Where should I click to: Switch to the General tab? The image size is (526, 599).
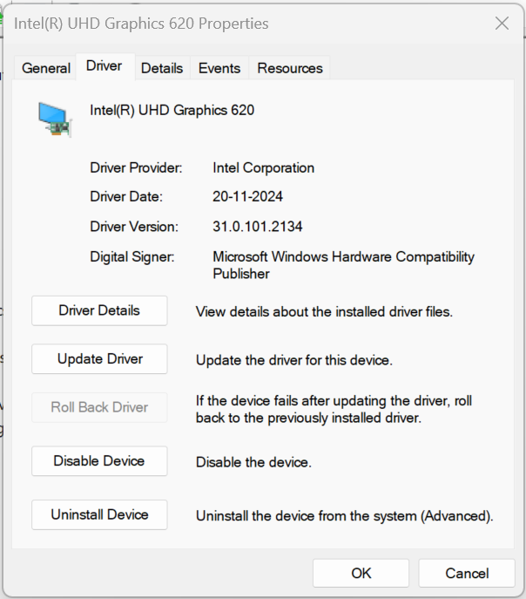tap(46, 68)
